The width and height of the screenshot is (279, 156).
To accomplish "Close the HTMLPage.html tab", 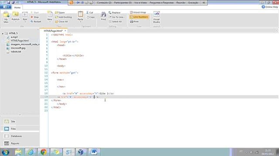I will (65, 31).
